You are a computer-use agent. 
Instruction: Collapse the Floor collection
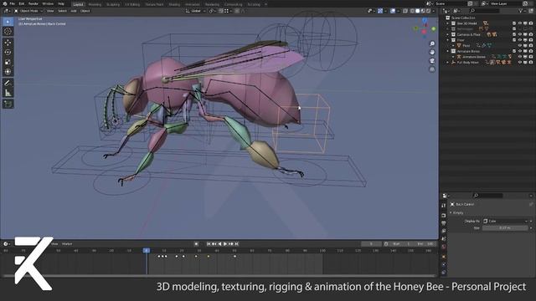pyautogui.click(x=447, y=40)
